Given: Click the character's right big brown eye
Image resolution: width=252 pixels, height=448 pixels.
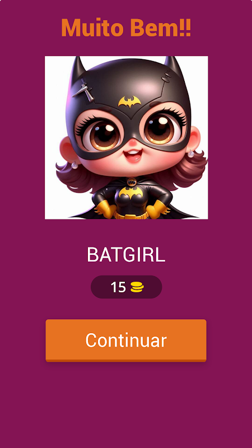Looking at the screenshot, I should tap(160, 129).
